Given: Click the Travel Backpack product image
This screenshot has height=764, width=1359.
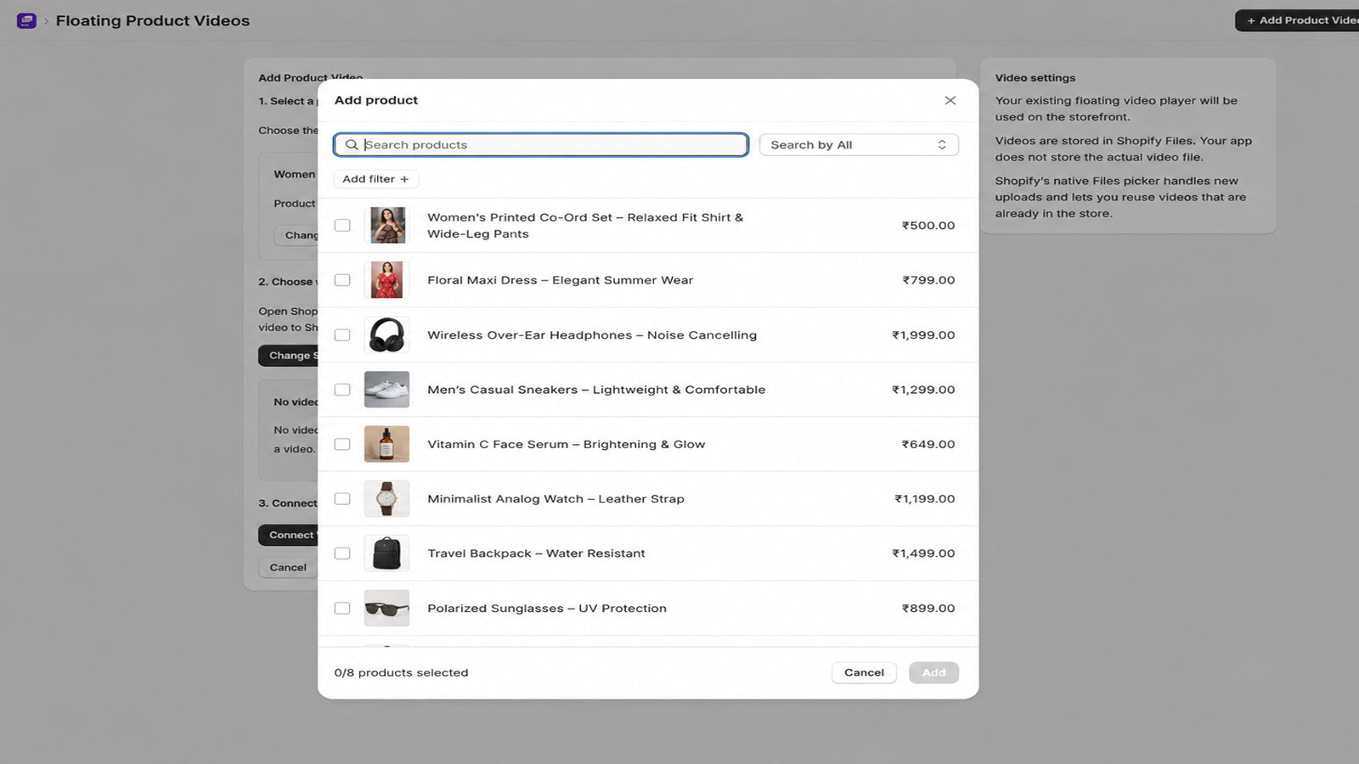Looking at the screenshot, I should 386,553.
